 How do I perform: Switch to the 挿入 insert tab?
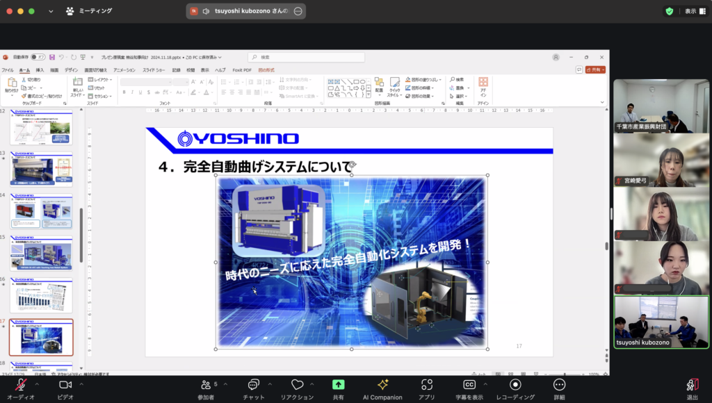(x=40, y=70)
